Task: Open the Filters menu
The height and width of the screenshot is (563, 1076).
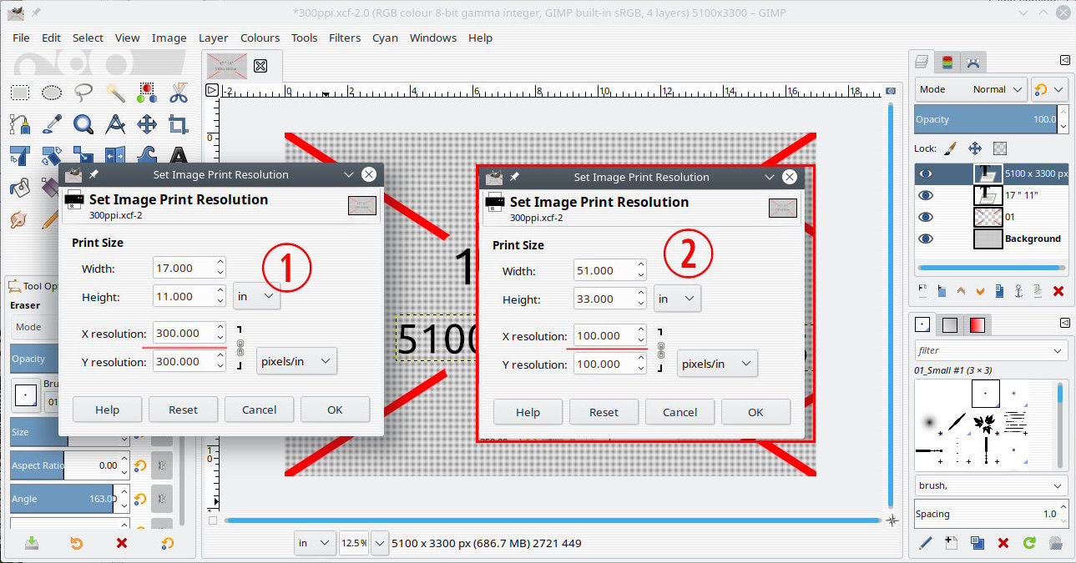Action: (x=345, y=38)
